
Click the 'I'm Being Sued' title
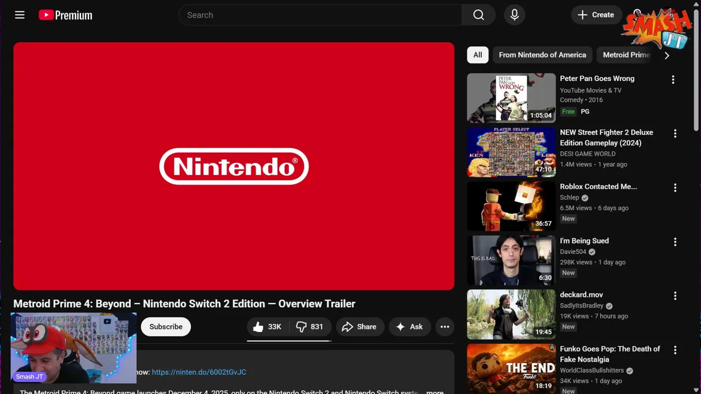[x=584, y=241]
